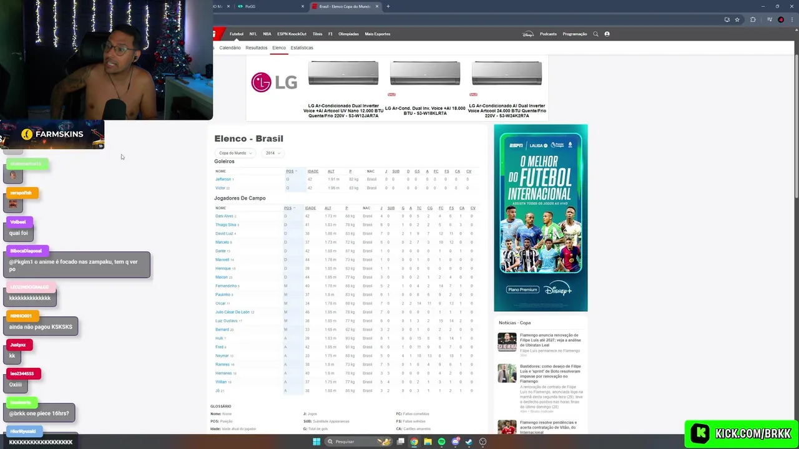The image size is (799, 449).
Task: Bookmark this page with the star icon
Action: (737, 19)
